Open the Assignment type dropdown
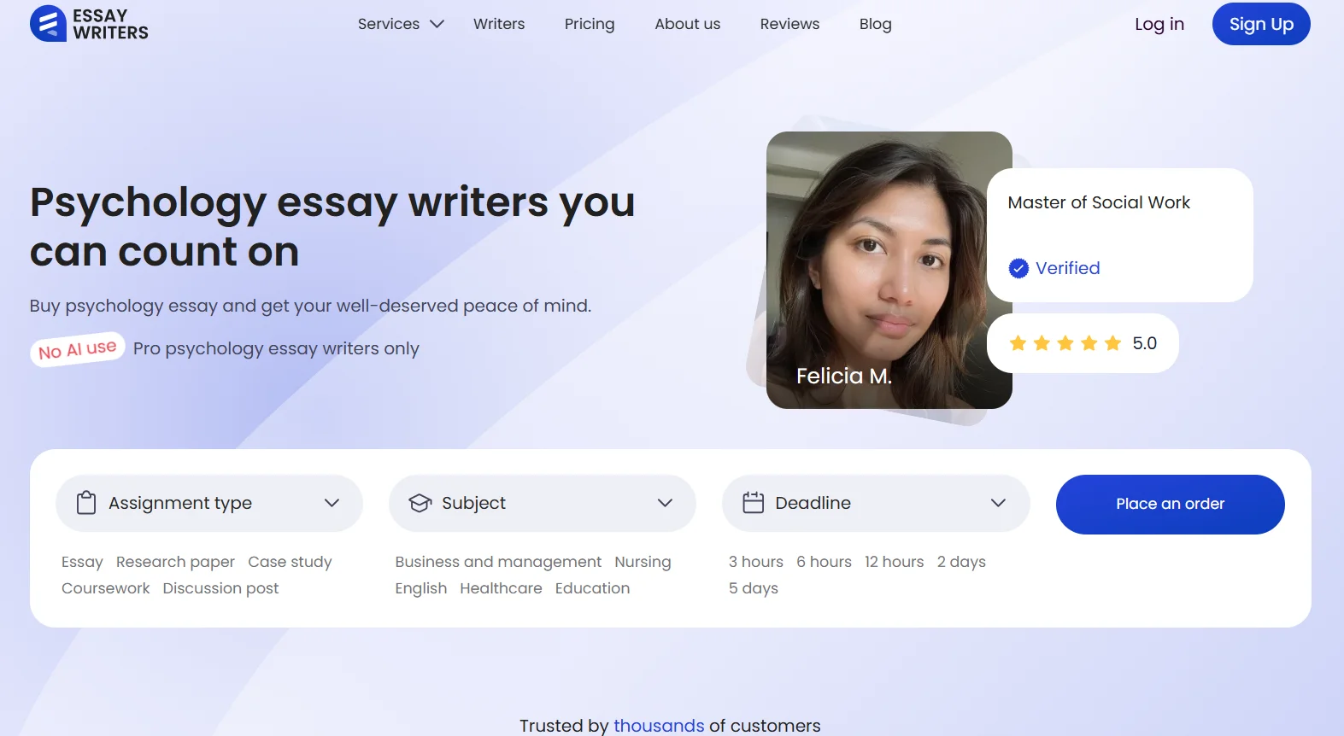Image resolution: width=1344 pixels, height=736 pixels. pos(209,503)
